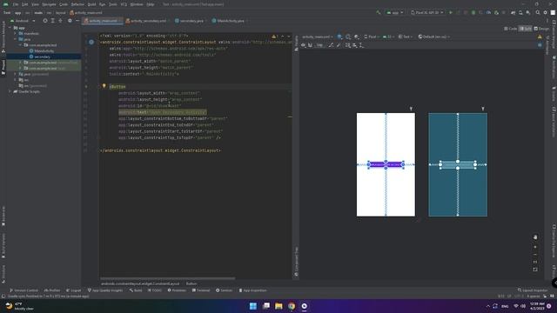Open the API level 33 dropdown
557x313 pixels.
tap(389, 37)
